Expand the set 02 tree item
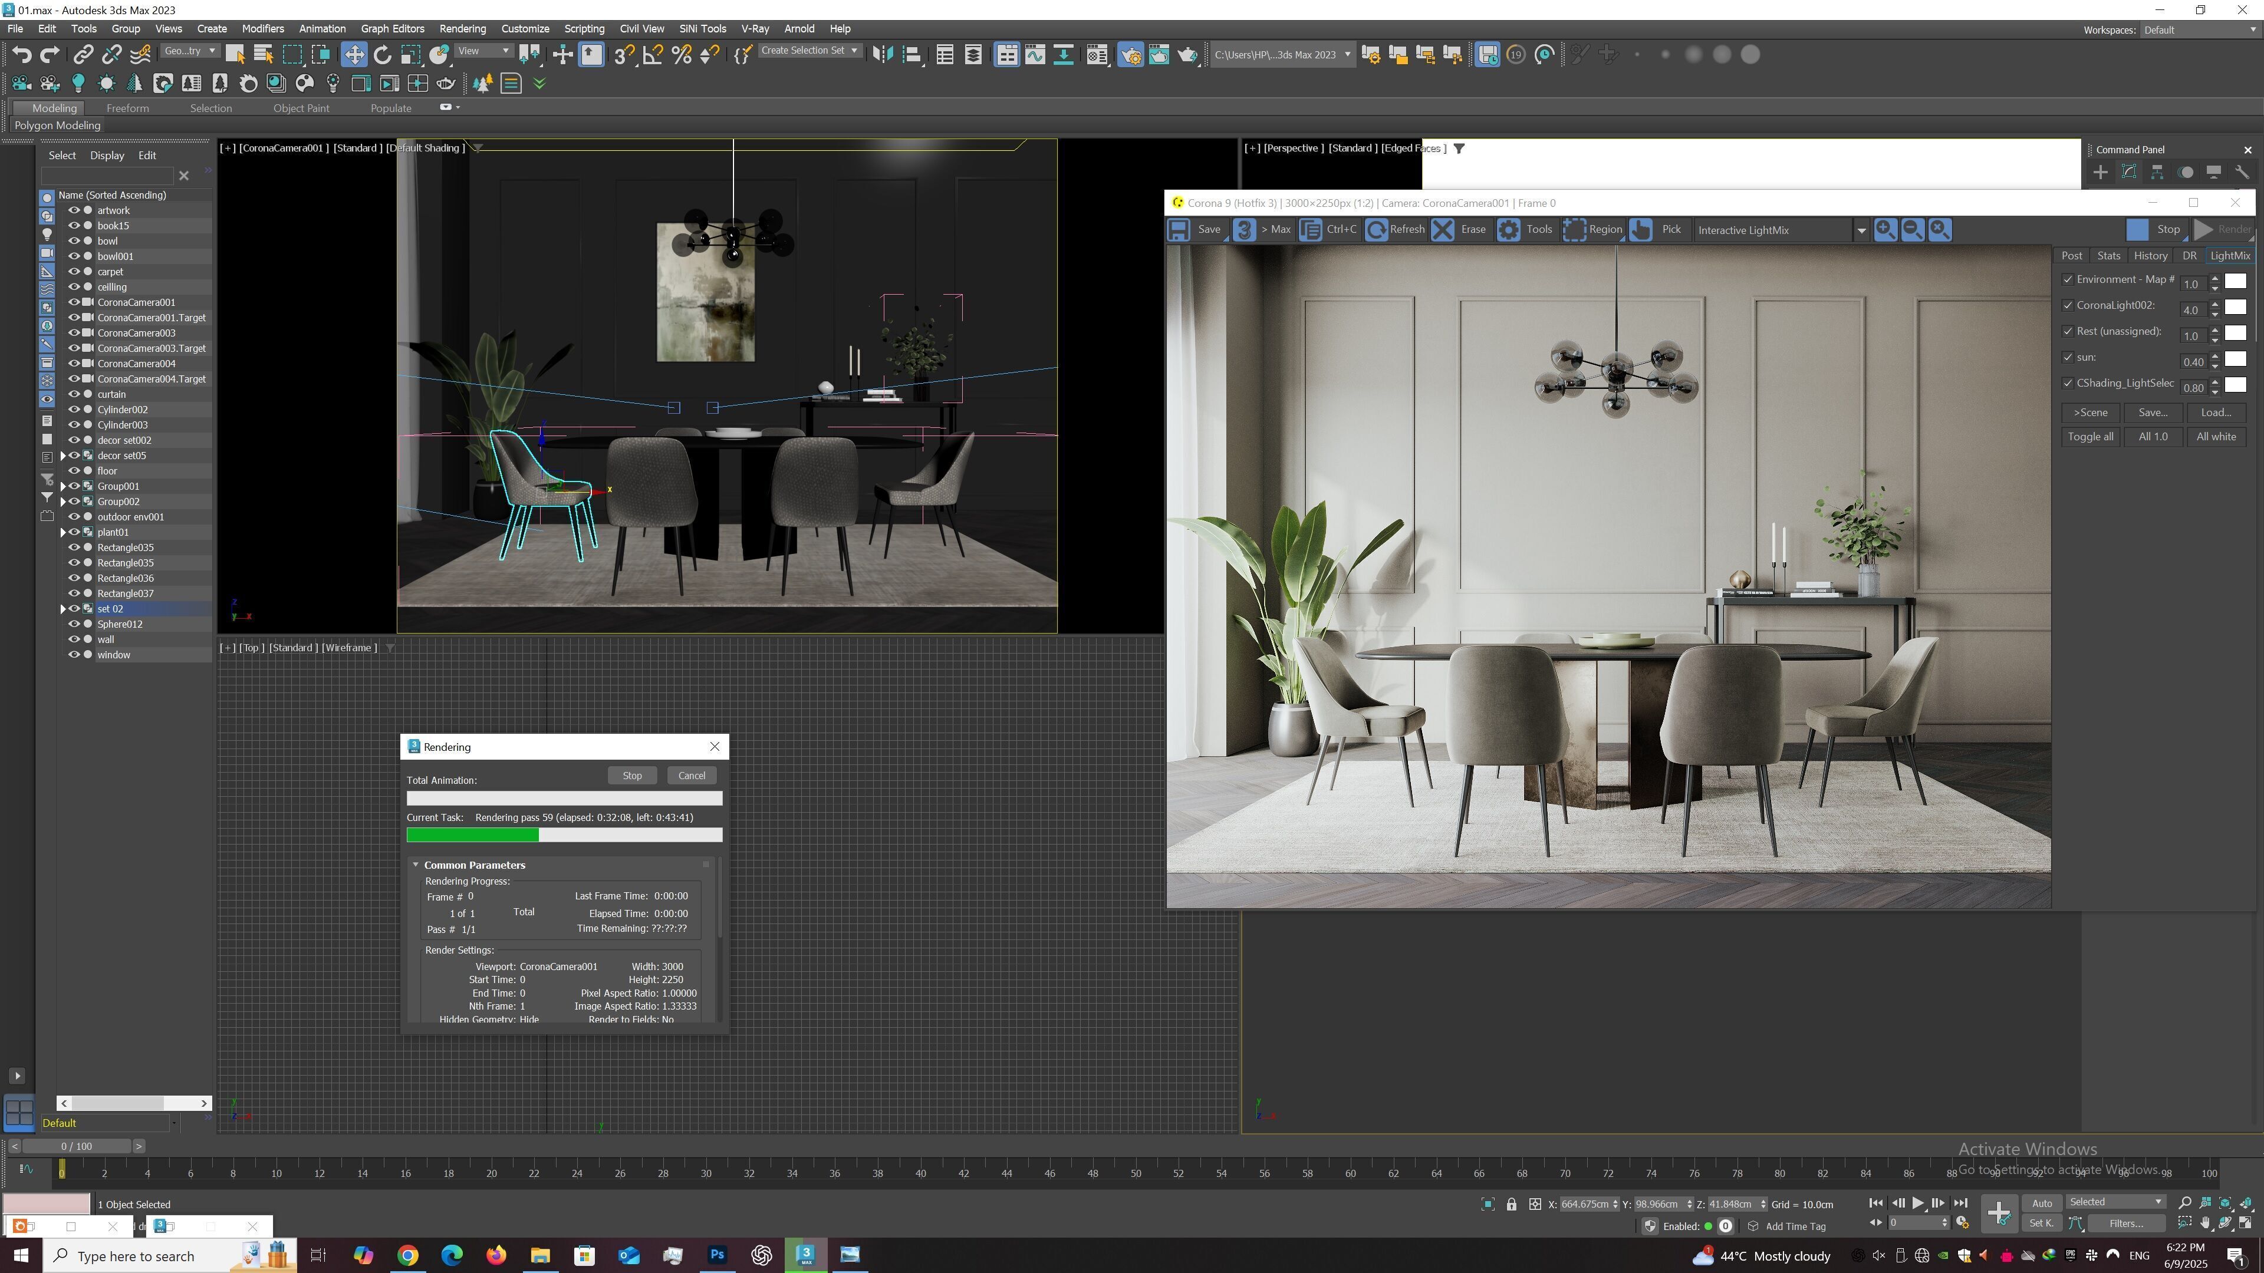Screen dimensions: 2264x1273 pos(62,609)
